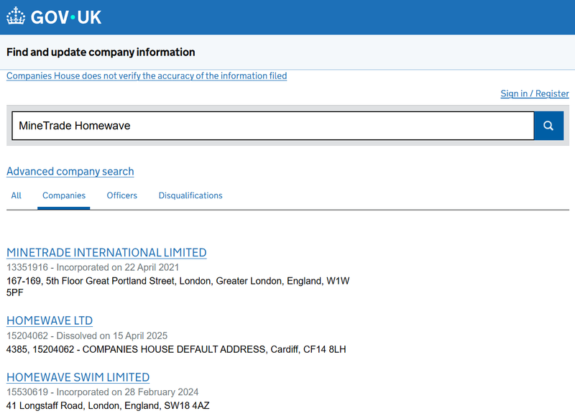Viewport: 575px width, 416px height.
Task: Click in the MineTrade Homewave search field
Action: tap(273, 126)
